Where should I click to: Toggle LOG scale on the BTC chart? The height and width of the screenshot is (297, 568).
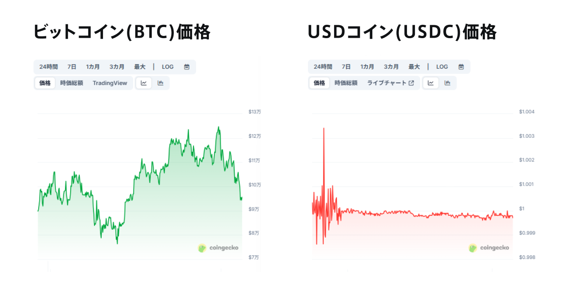coord(168,67)
